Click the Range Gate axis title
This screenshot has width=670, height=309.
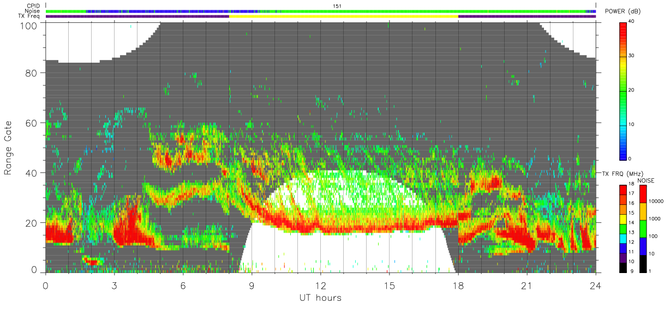(9, 148)
